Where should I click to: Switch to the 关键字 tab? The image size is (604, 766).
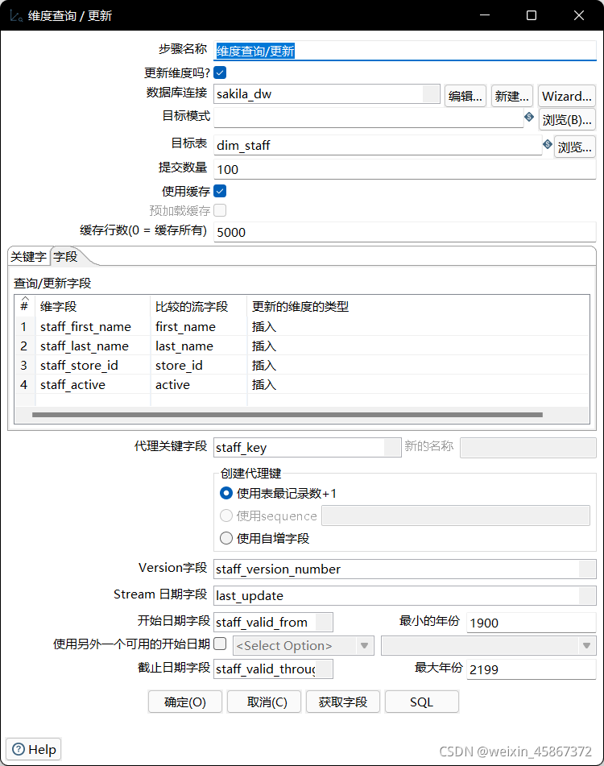[x=29, y=257]
